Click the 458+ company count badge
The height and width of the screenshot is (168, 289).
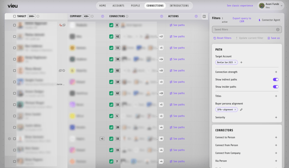(x=86, y=16)
